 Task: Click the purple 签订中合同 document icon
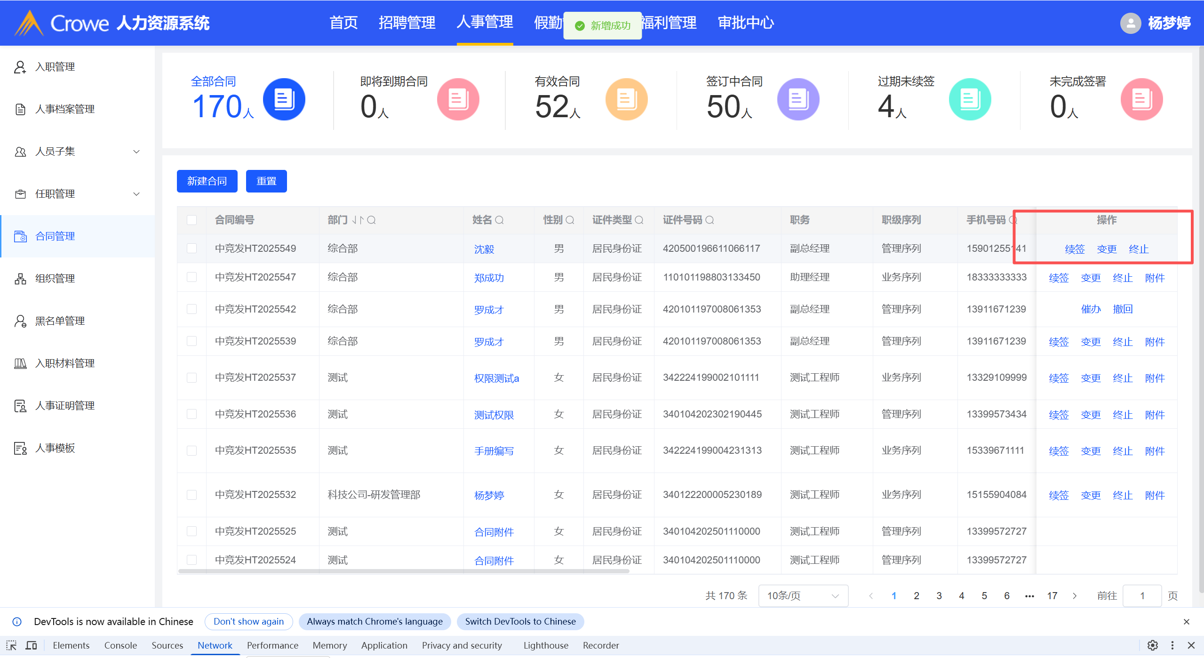click(x=798, y=99)
